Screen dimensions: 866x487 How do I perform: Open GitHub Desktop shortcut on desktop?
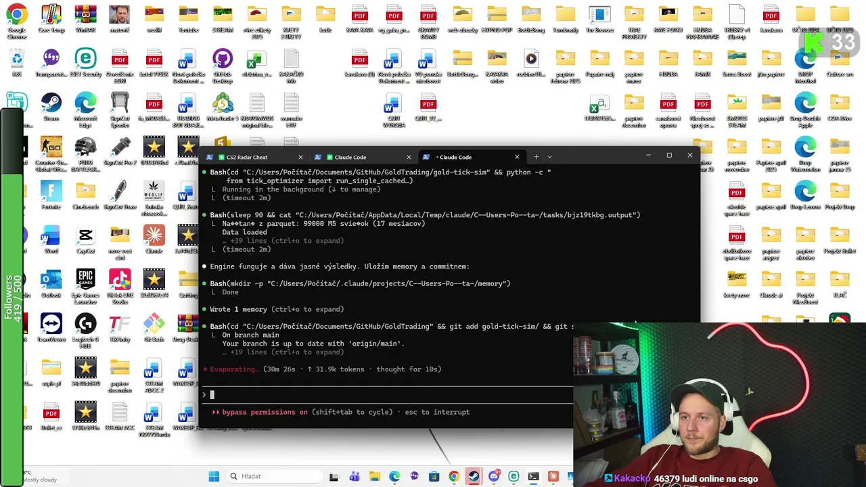223,65
